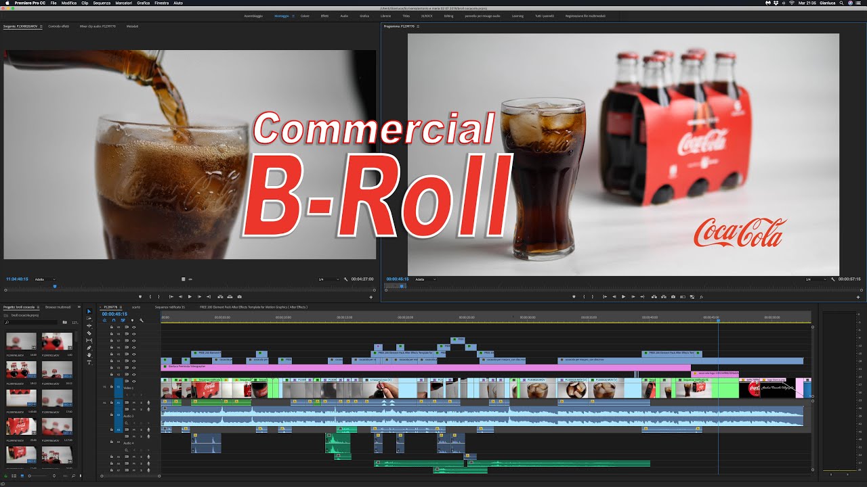The width and height of the screenshot is (867, 487).
Task: Switch to Grafica workspace tab
Action: coord(364,15)
